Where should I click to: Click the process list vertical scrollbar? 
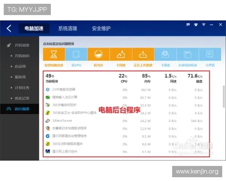pyautogui.click(x=224, y=97)
